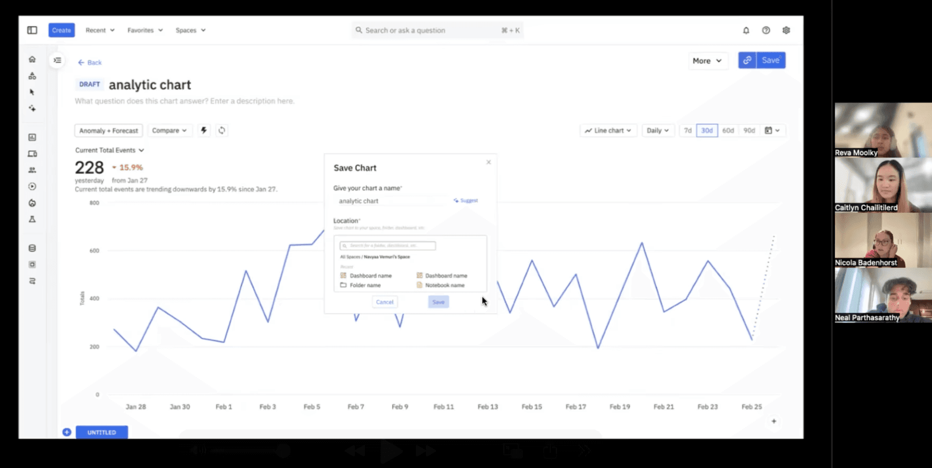Click the lightning bolt icon next to Compare

[204, 130]
